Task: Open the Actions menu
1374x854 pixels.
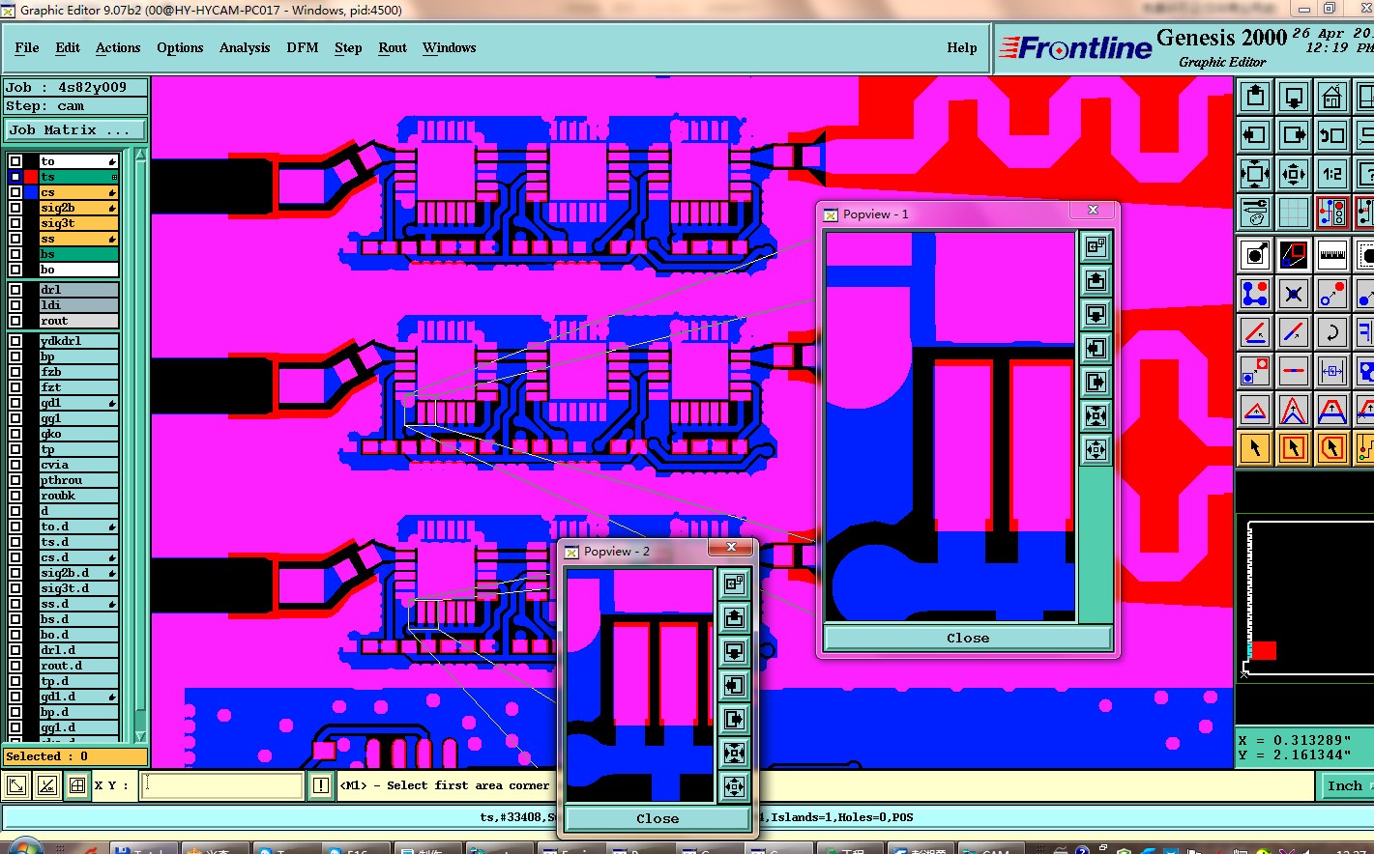Action: [118, 47]
